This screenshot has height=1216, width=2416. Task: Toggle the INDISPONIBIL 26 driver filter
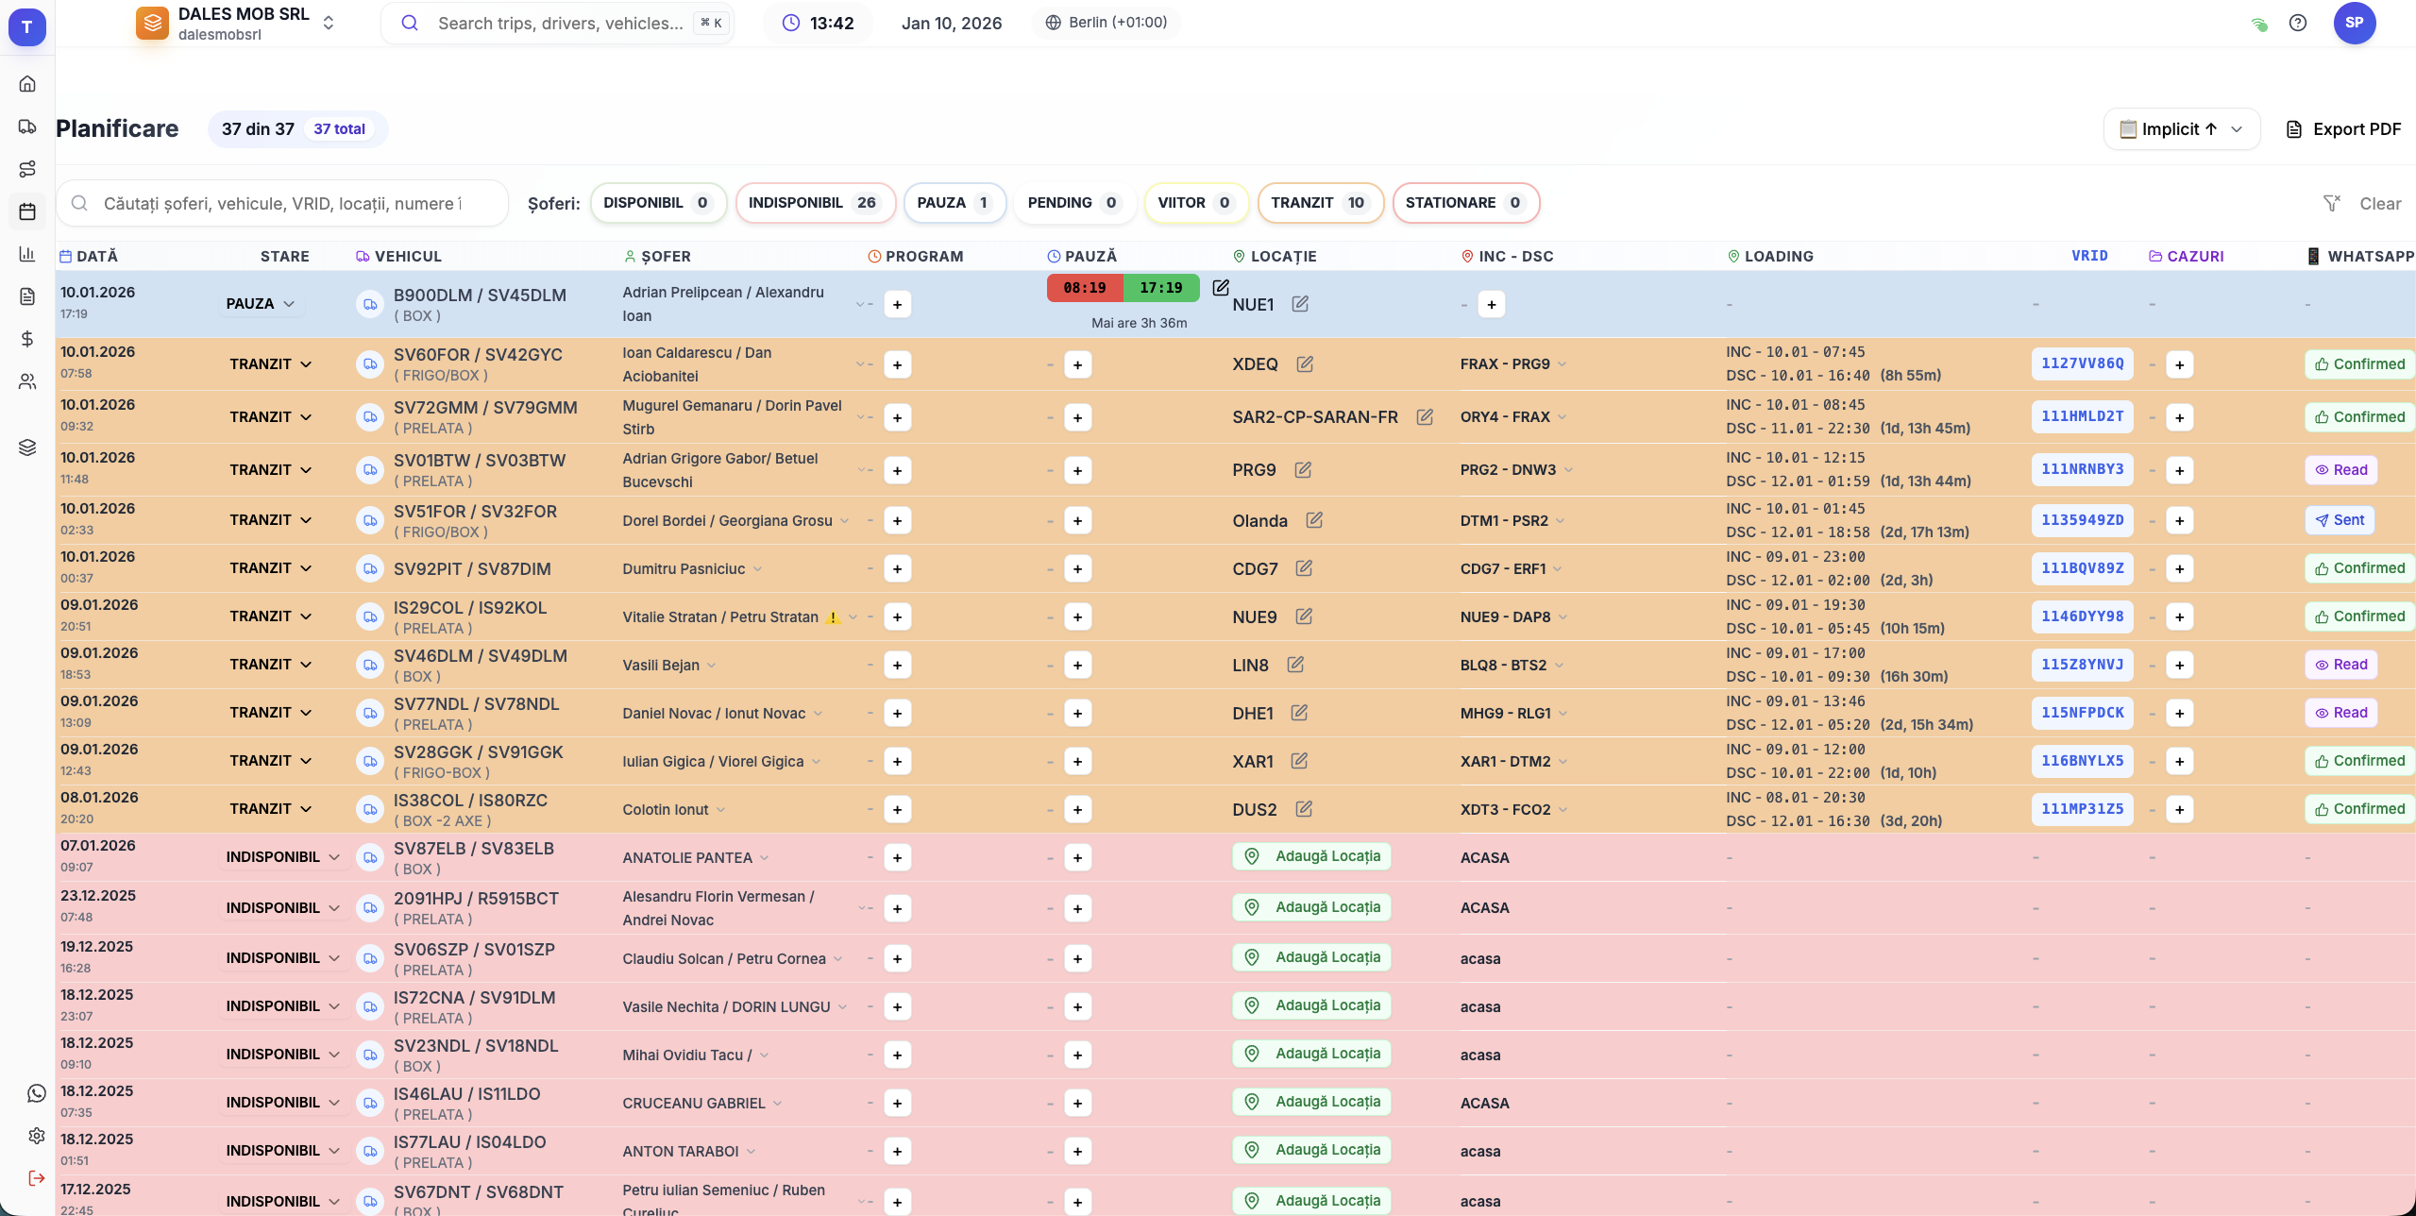[x=814, y=203]
